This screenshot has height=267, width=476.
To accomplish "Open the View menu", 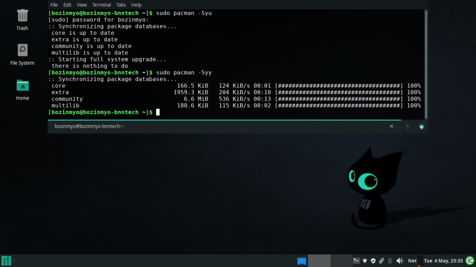I will coord(82,5).
